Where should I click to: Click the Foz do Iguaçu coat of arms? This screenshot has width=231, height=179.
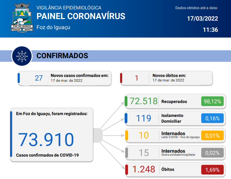click(22, 18)
